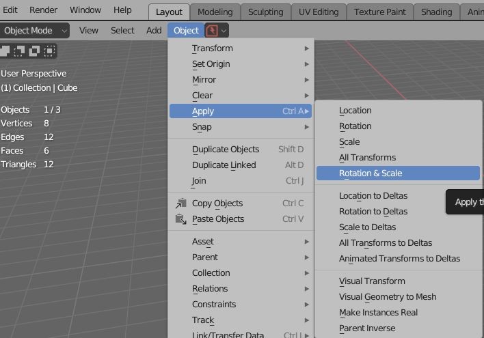Viewport: 484px width, 338px height.
Task: Select Parent Inverse entry
Action: [x=398, y=328]
